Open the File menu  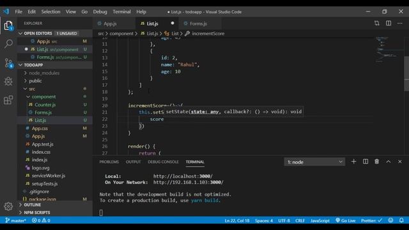pos(19,11)
